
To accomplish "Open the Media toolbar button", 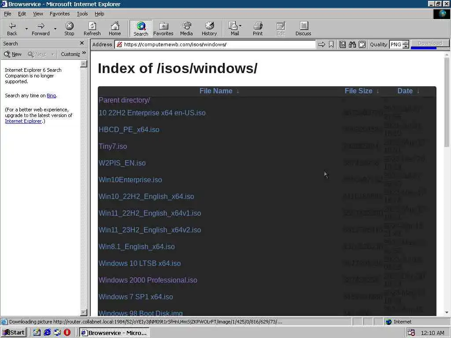I will tap(186, 29).
